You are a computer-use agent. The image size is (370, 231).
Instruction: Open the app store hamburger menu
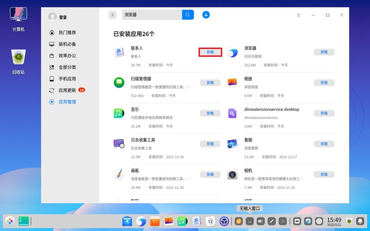(299, 15)
